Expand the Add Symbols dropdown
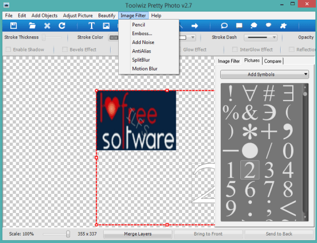This screenshot has width=317, height=243. point(265,74)
